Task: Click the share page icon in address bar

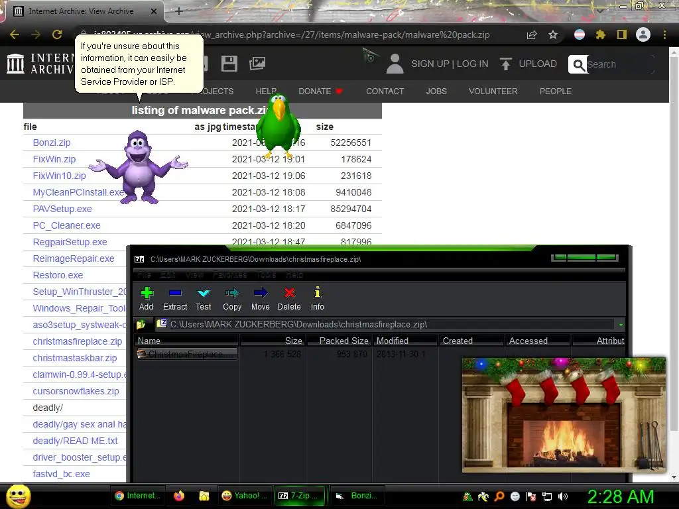Action: 532,34
